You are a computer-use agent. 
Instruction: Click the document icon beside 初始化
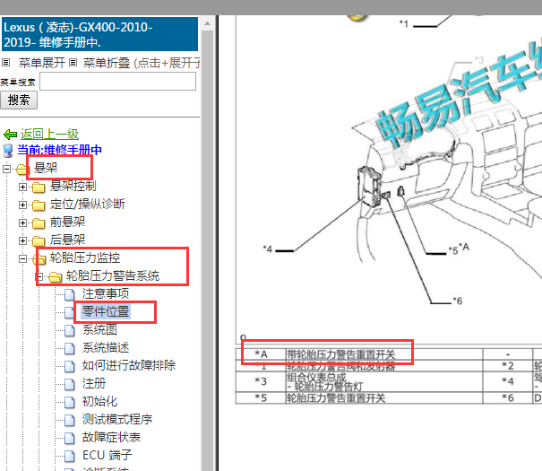pyautogui.click(x=70, y=403)
